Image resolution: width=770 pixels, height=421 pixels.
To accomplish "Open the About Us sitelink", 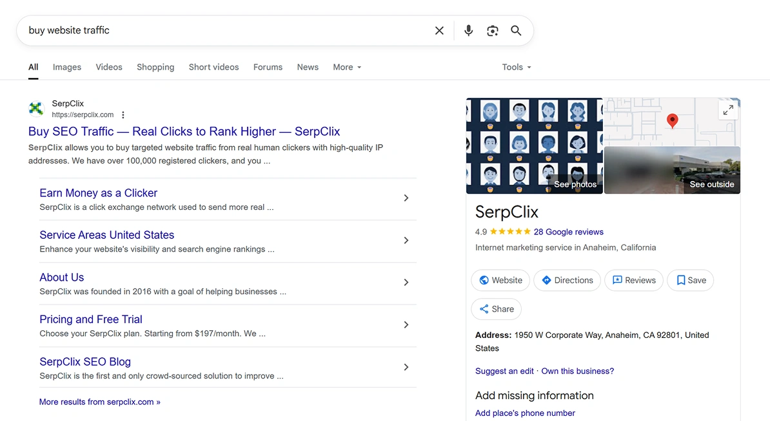I will click(x=61, y=277).
